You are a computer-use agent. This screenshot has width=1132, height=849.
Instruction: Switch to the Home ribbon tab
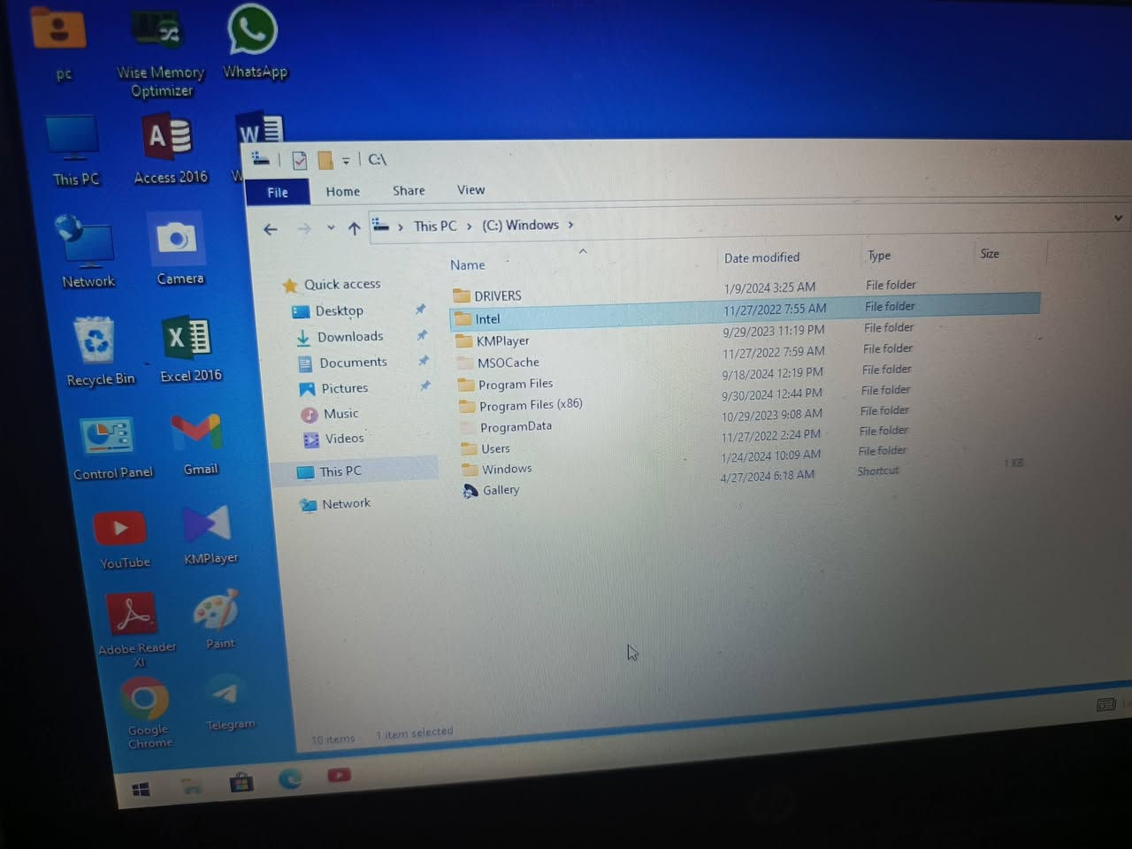(343, 191)
